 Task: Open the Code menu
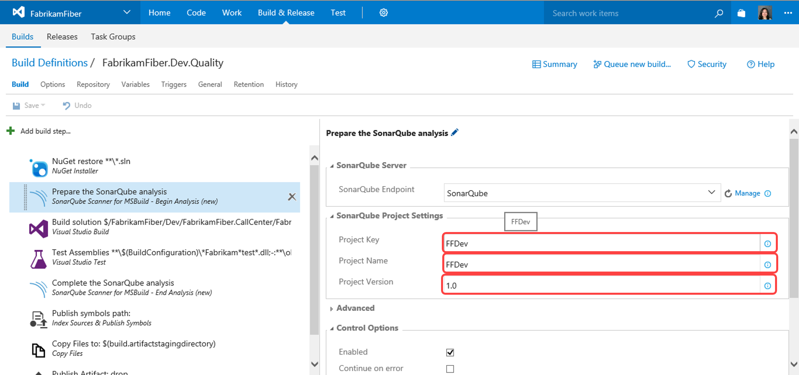(196, 13)
